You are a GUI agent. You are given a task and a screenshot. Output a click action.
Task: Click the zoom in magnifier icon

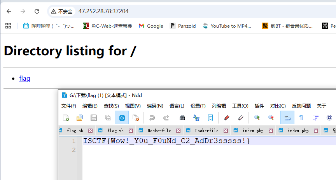pyautogui.click(x=257, y=117)
